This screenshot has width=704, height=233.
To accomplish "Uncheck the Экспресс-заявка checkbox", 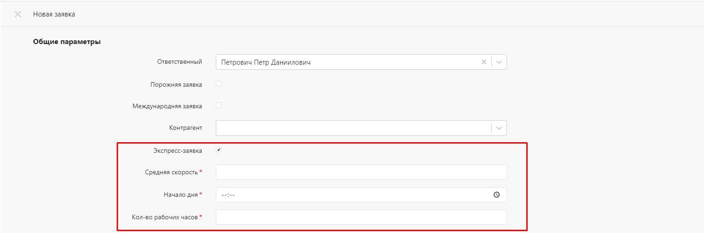I will [219, 150].
